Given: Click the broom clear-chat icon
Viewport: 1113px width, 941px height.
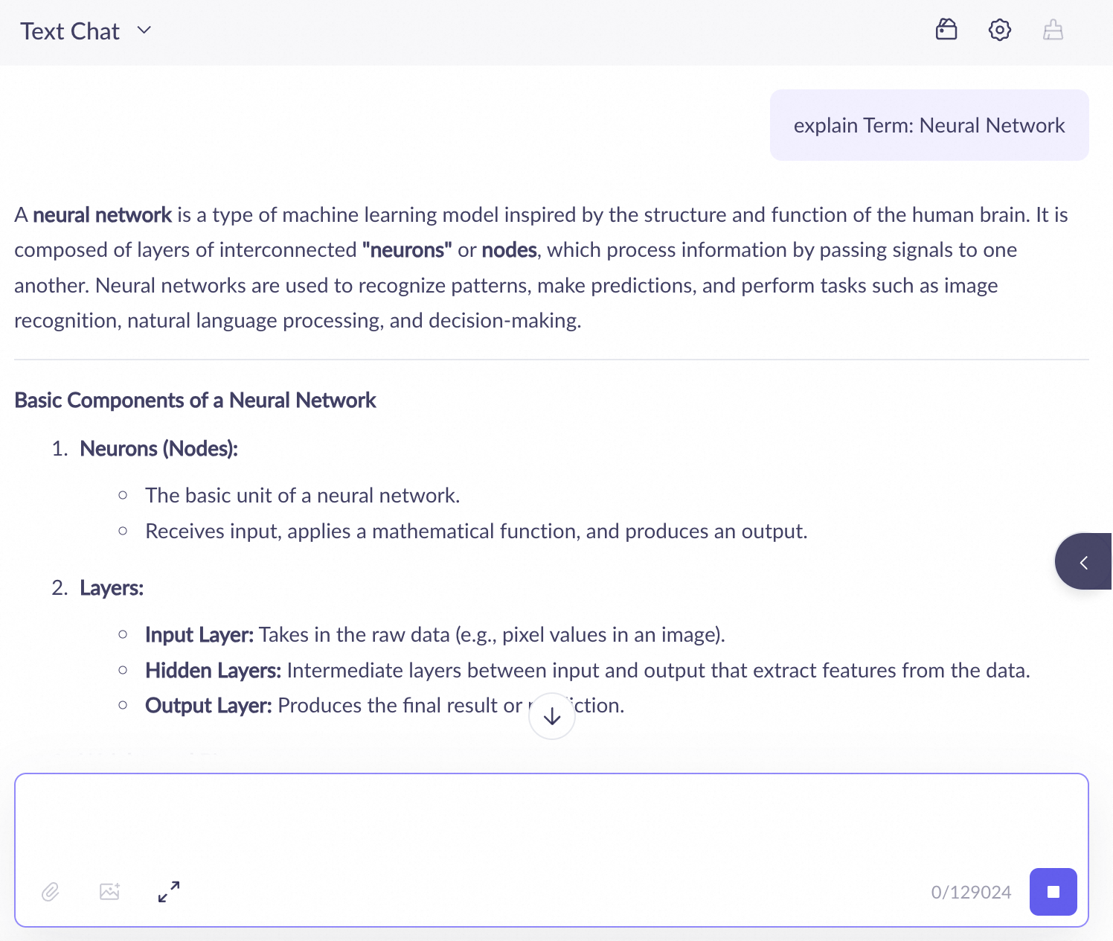Looking at the screenshot, I should point(1053,30).
